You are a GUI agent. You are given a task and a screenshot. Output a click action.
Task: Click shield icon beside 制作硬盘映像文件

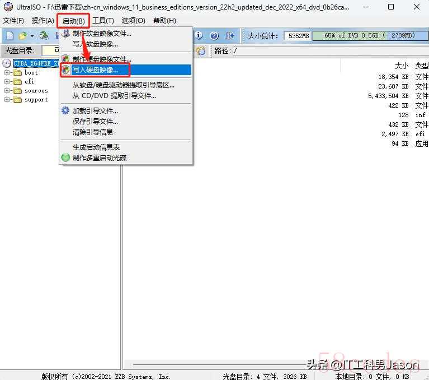click(x=65, y=59)
